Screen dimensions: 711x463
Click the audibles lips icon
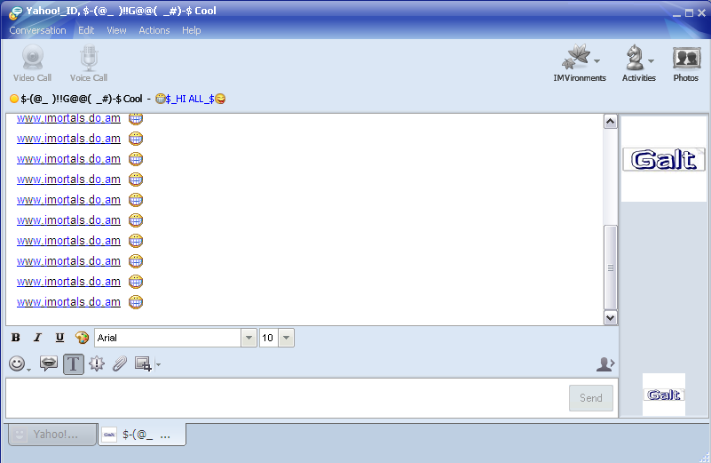(49, 363)
